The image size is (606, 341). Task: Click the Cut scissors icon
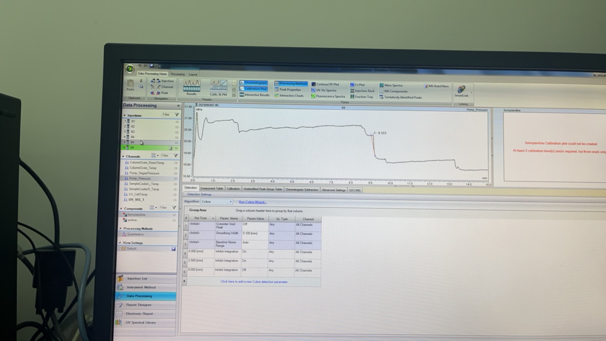click(x=141, y=81)
